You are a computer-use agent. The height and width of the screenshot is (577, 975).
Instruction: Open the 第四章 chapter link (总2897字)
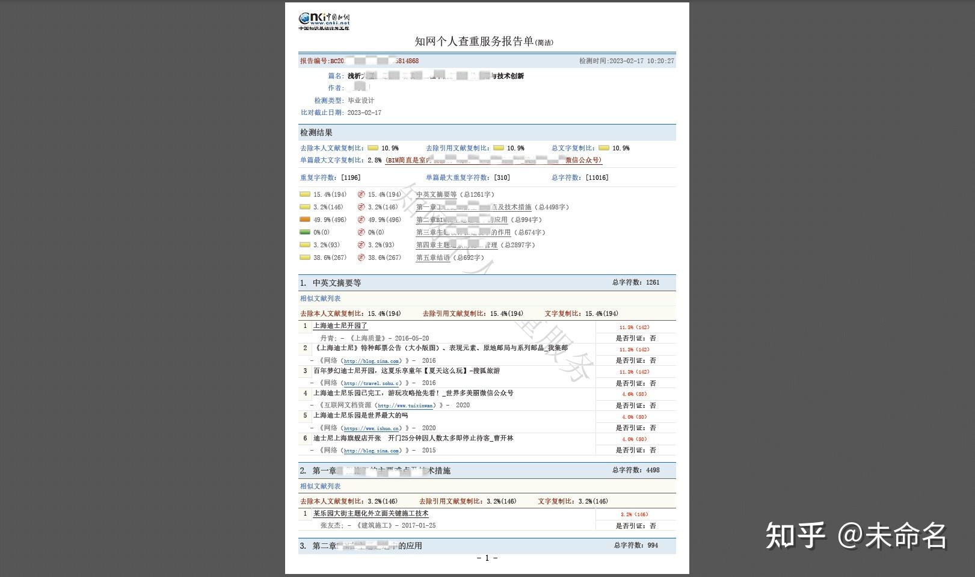coord(457,245)
